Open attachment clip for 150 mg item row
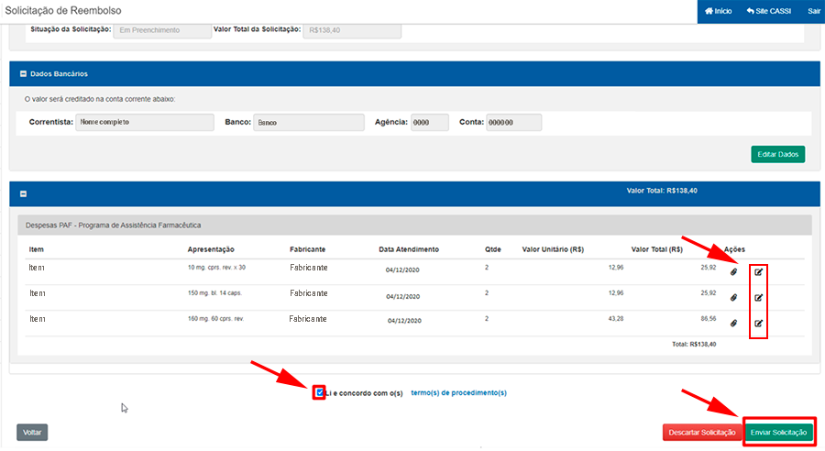This screenshot has height=451, width=825. (733, 298)
